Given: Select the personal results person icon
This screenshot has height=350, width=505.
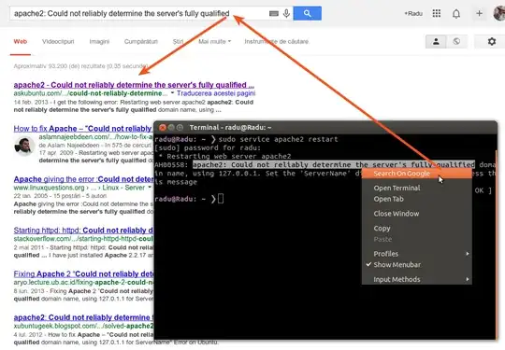Looking at the screenshot, I should [436, 41].
